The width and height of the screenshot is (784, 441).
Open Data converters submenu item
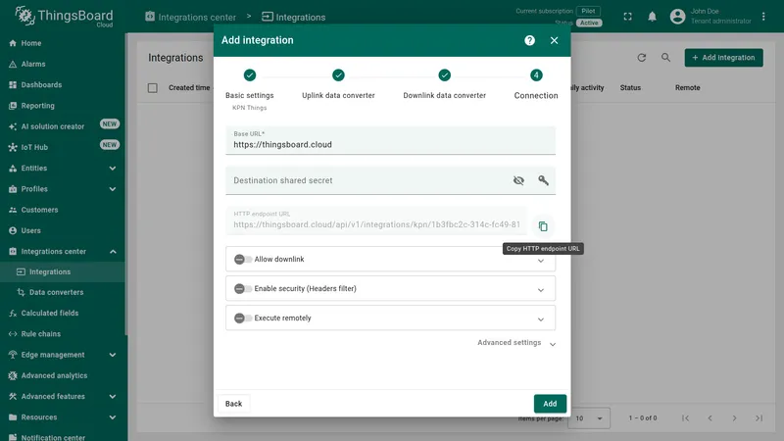[x=63, y=292]
